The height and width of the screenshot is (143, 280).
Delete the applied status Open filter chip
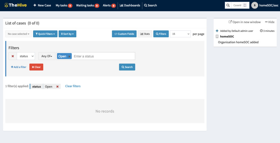coord(57,87)
